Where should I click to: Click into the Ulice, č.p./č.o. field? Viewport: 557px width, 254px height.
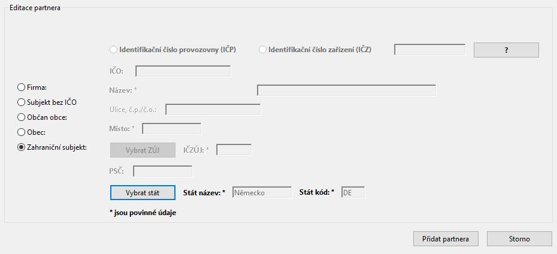click(213, 110)
